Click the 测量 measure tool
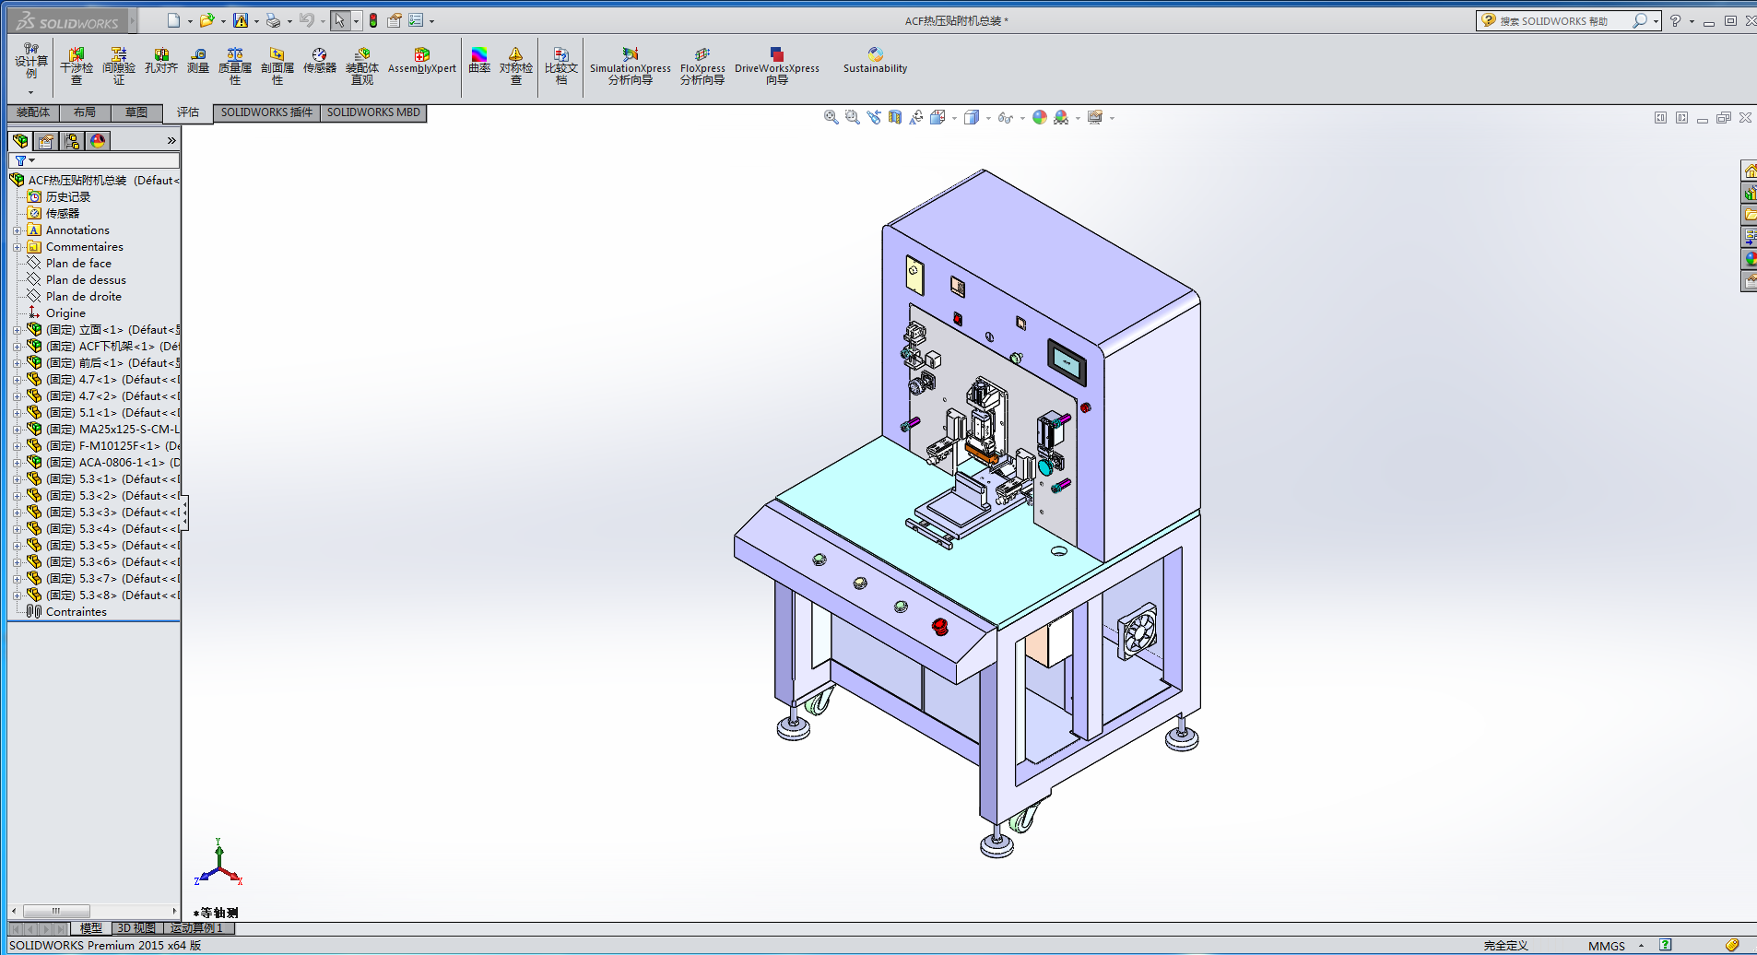This screenshot has height=955, width=1757. pyautogui.click(x=198, y=61)
